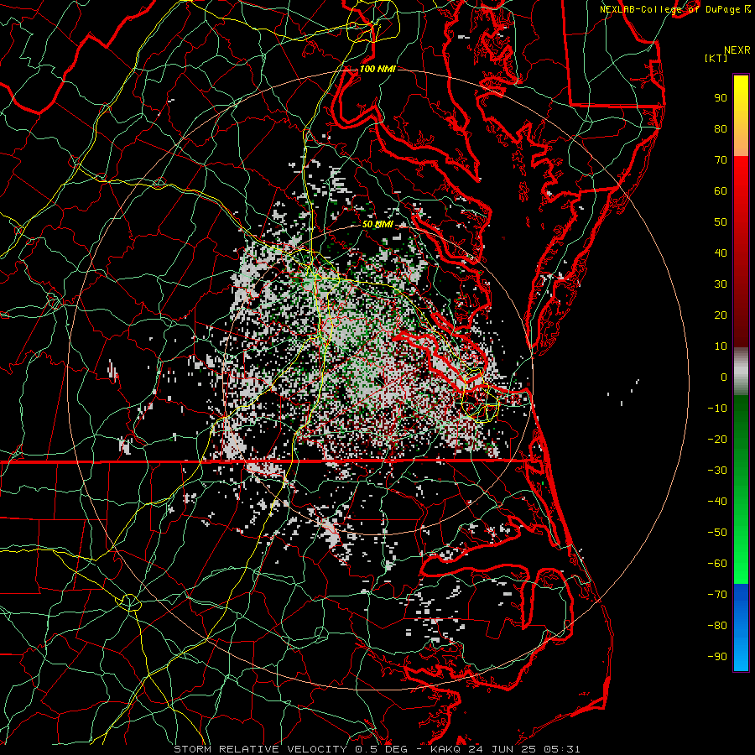This screenshot has width=755, height=755.
Task: Click the bright green segment of the color bar
Action: pyautogui.click(x=741, y=489)
